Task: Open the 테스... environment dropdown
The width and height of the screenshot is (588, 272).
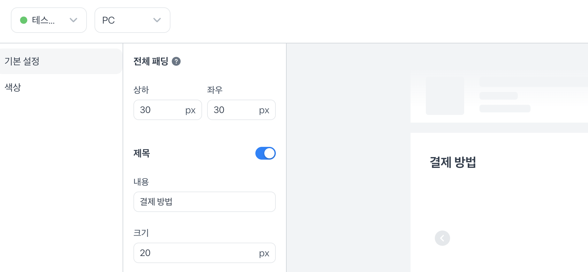Action: (49, 20)
